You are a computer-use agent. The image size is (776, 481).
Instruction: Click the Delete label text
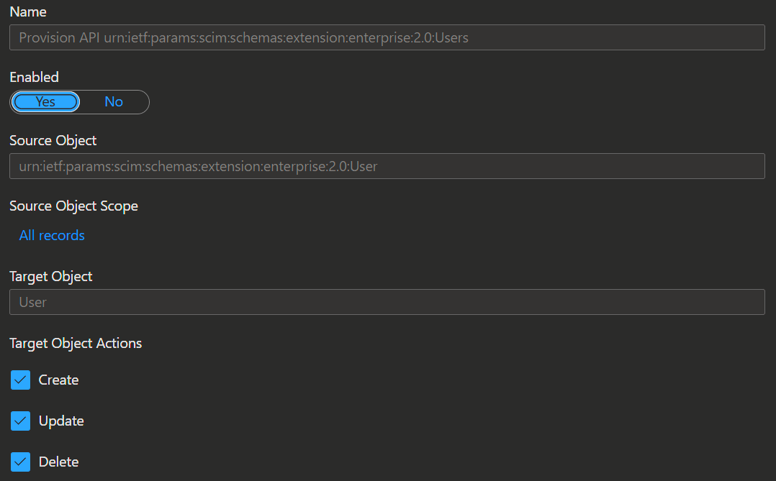pos(58,462)
